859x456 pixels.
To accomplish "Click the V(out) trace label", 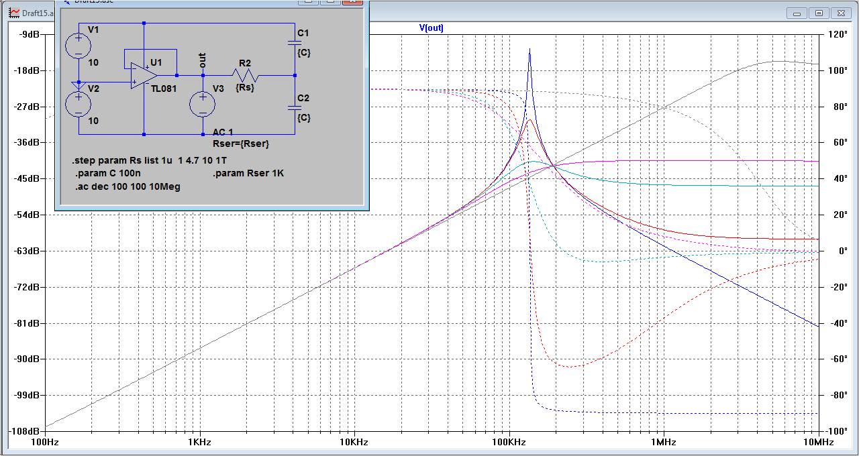I will pyautogui.click(x=431, y=28).
